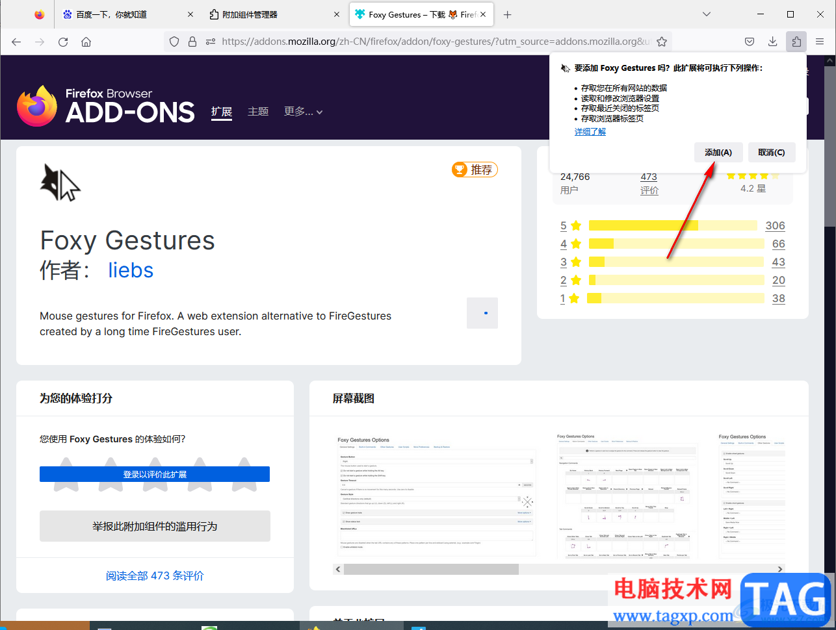Image resolution: width=836 pixels, height=630 pixels.
Task: Click the 推荐 recommended badge
Action: click(x=475, y=170)
